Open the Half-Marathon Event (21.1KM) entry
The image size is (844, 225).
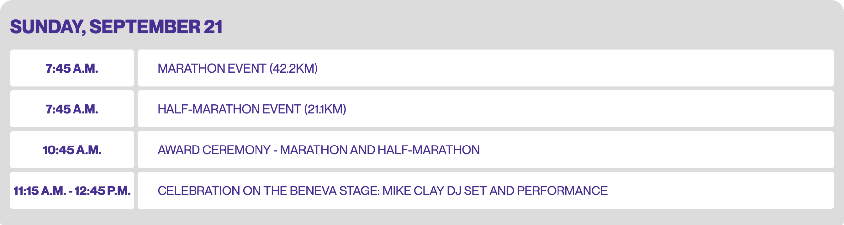tap(252, 109)
